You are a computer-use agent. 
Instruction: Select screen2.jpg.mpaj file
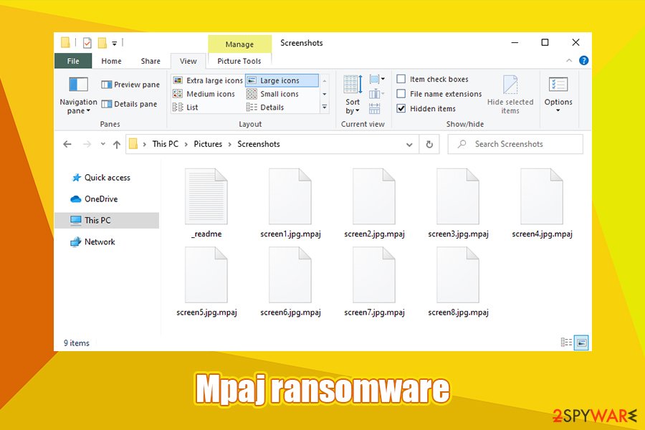[374, 204]
